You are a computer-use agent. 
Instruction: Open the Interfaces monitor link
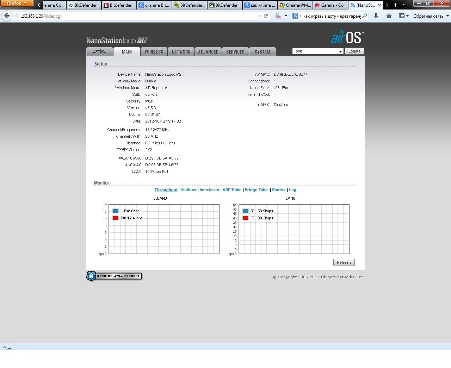pyautogui.click(x=209, y=190)
